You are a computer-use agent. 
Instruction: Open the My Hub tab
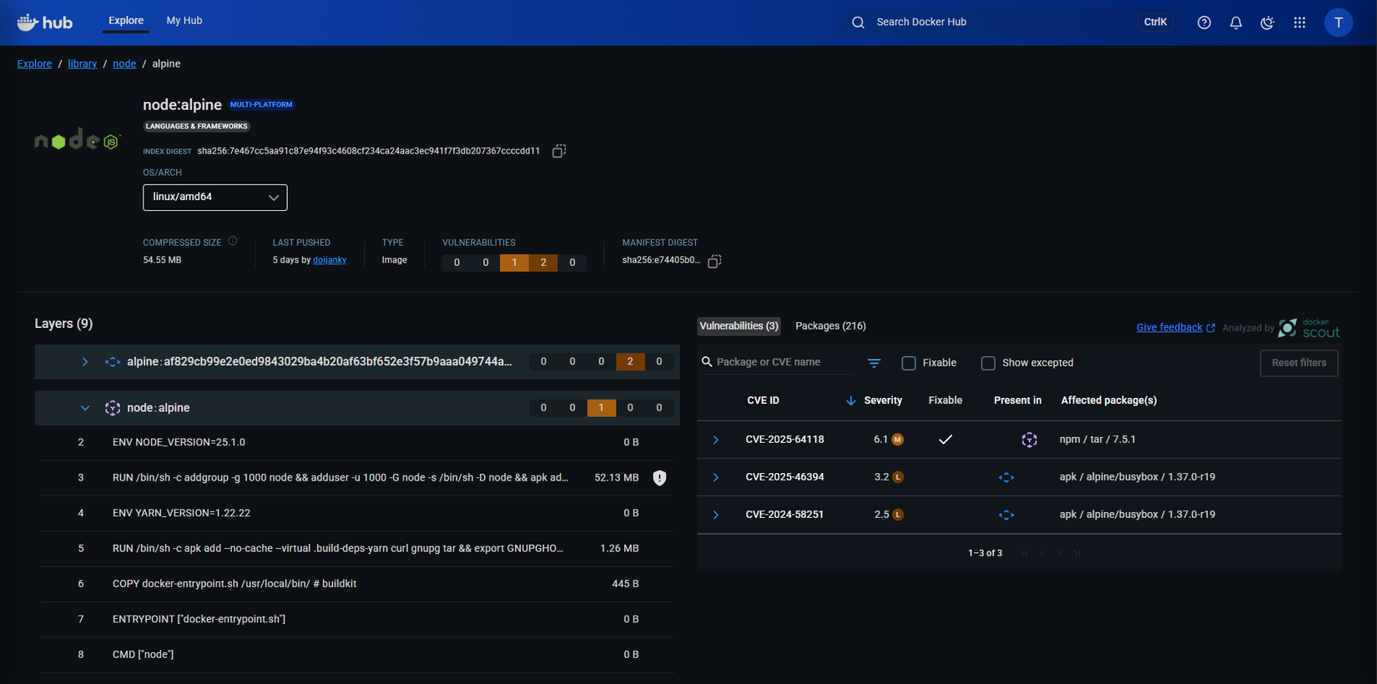[184, 21]
